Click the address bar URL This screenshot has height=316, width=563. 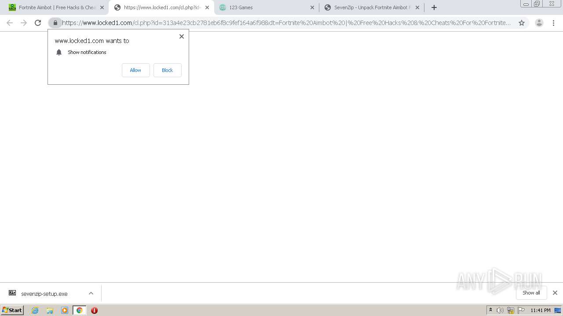286,23
